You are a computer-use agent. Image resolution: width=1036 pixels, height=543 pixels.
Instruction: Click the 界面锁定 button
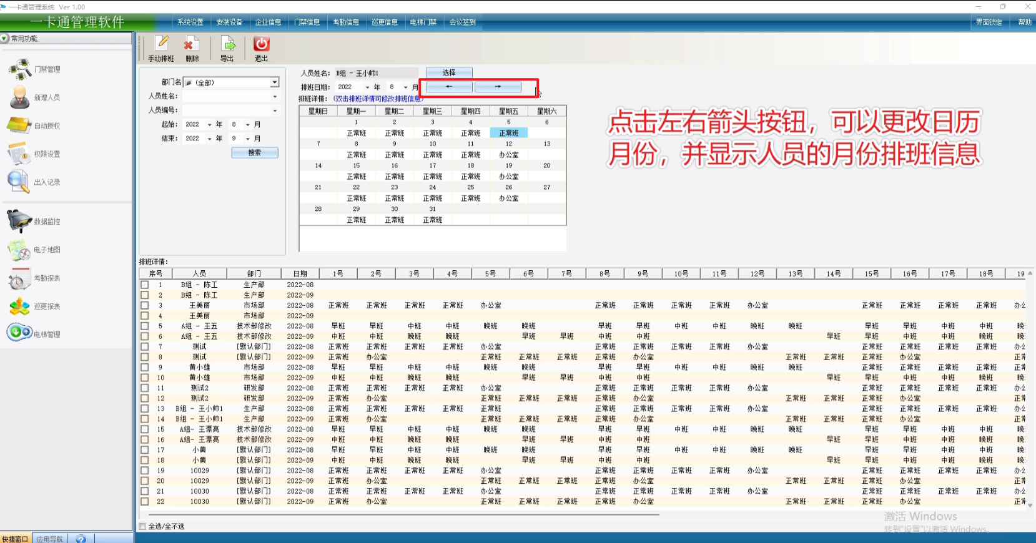[x=989, y=22]
